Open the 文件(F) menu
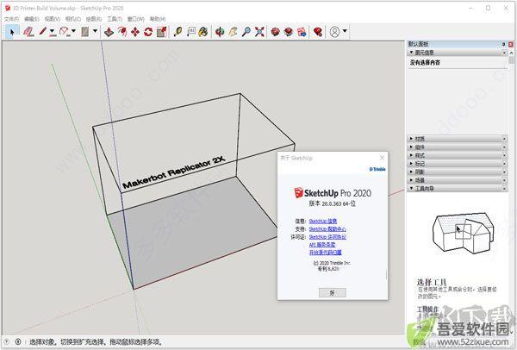517x350 pixels. pyautogui.click(x=11, y=19)
